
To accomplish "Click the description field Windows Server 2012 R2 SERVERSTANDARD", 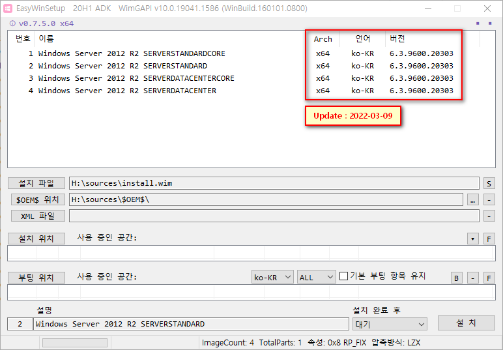I will coord(191,324).
